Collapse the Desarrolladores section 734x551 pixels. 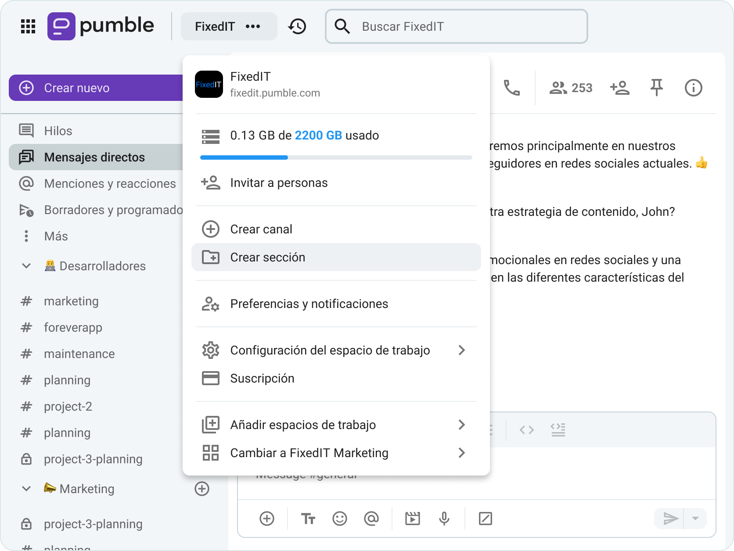26,266
